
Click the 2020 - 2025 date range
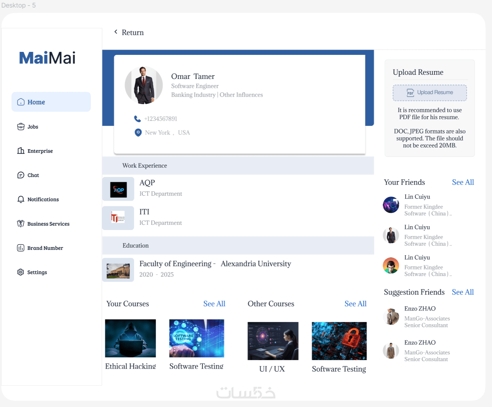[156, 274]
